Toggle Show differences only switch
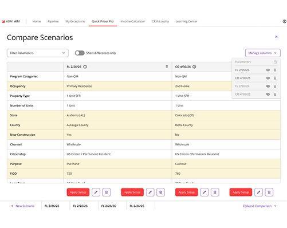This screenshot has width=287, height=228. (80, 53)
